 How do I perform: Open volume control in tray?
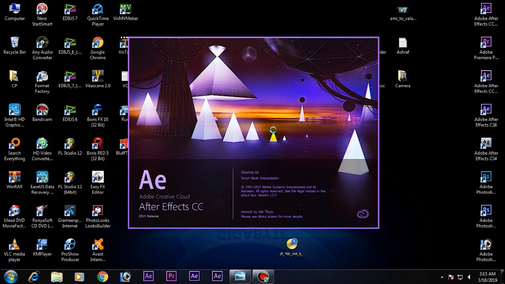tap(469, 277)
